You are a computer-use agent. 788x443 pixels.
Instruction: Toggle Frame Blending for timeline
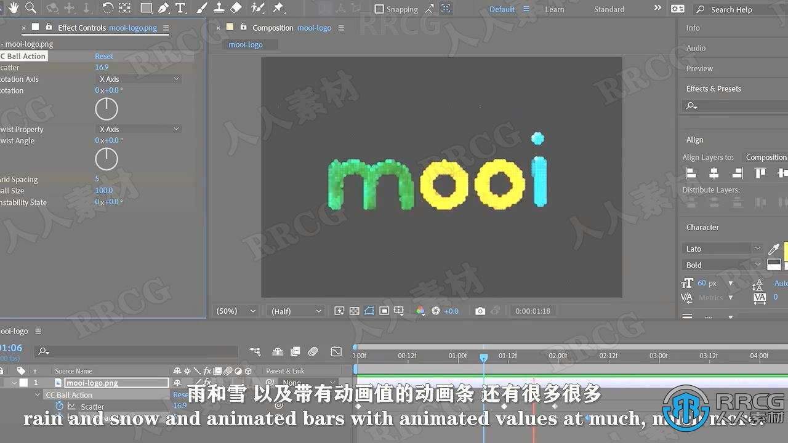click(295, 351)
